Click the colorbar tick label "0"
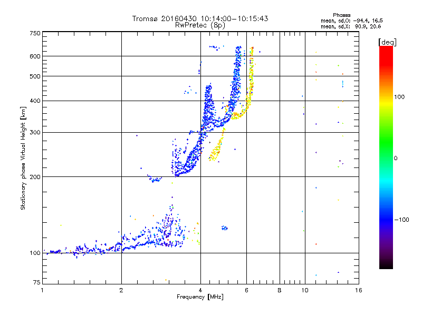The width and height of the screenshot is (422, 316). pos(396,159)
